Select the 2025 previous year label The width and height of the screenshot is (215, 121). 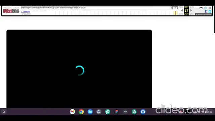coord(181,14)
